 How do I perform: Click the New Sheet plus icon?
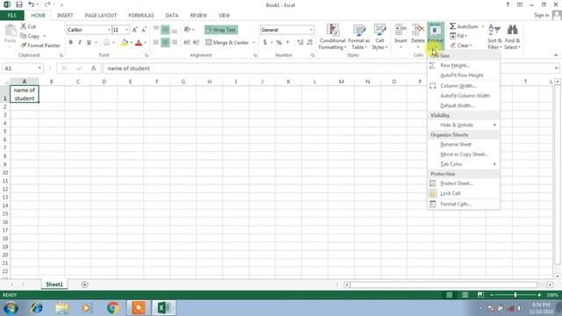(84, 284)
